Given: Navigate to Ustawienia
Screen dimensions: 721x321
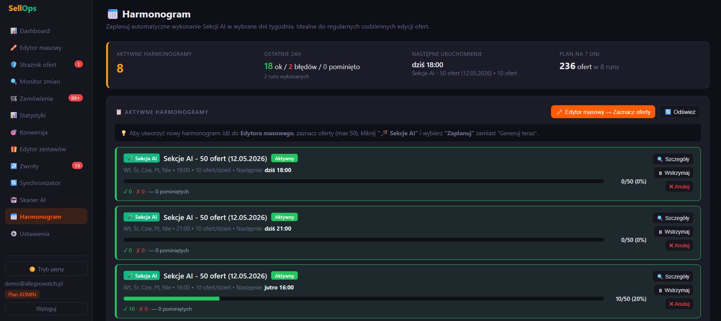Looking at the screenshot, I should click(46, 234).
